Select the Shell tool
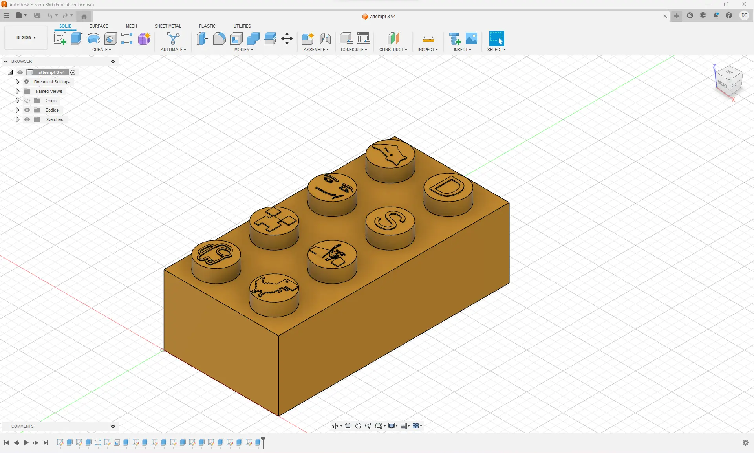Screen dimensions: 754x453 click(236, 39)
